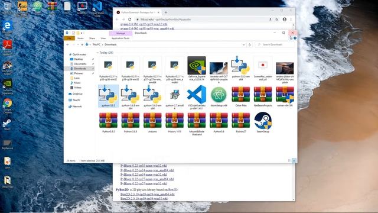Open the Quick Access Toolbar customize dropdown

coord(82,33)
